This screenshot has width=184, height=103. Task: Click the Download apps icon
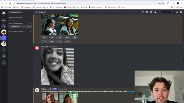coord(4,63)
